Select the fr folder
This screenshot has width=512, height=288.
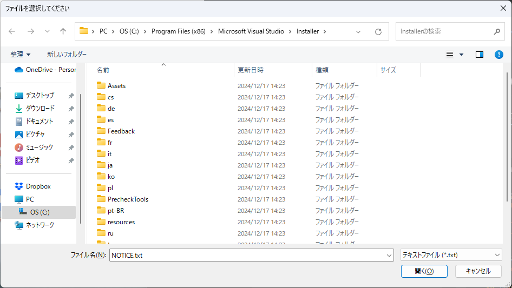coord(110,143)
